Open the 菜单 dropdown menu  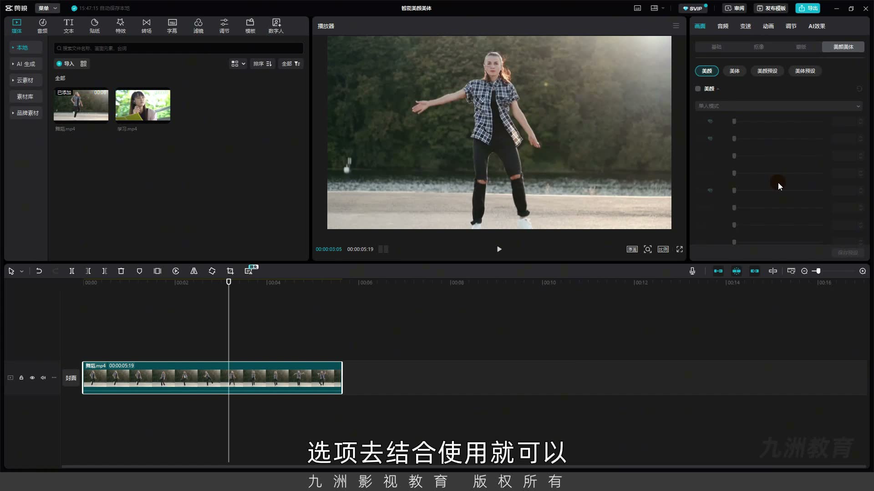pos(47,8)
